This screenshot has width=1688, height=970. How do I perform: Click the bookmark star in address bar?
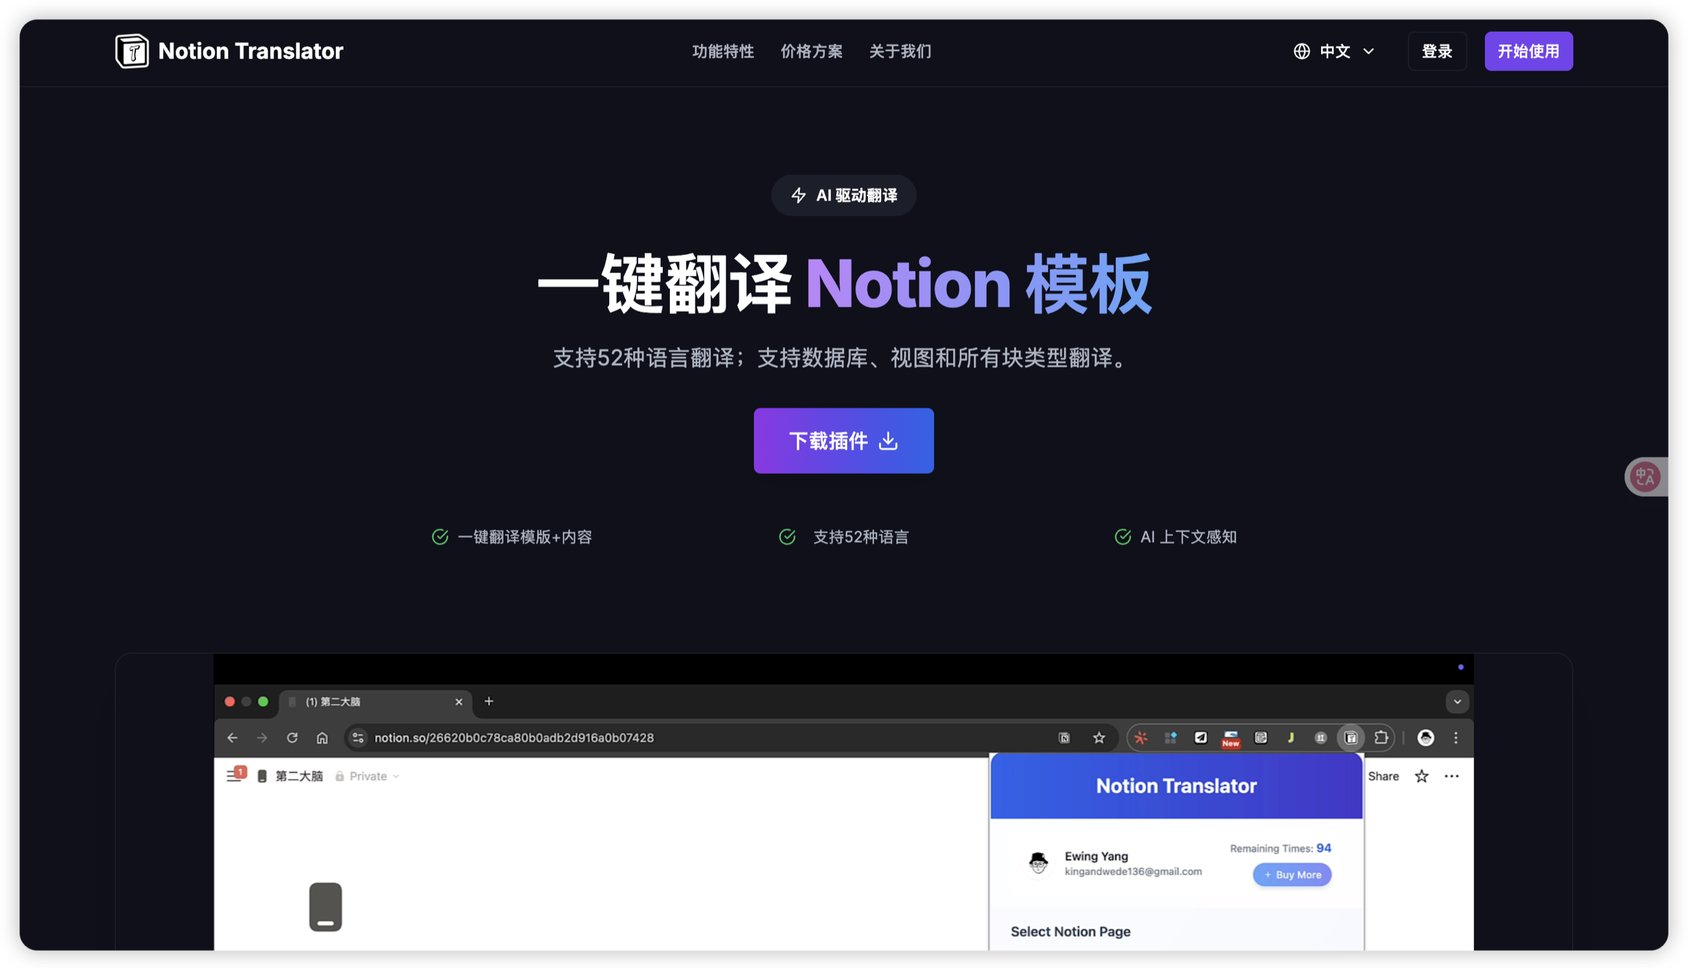tap(1099, 738)
